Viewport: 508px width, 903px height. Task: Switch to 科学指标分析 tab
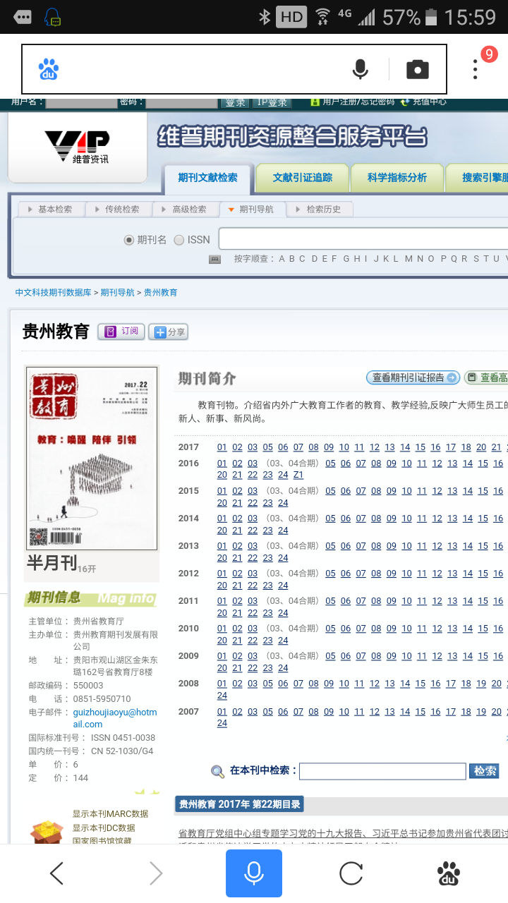(397, 178)
